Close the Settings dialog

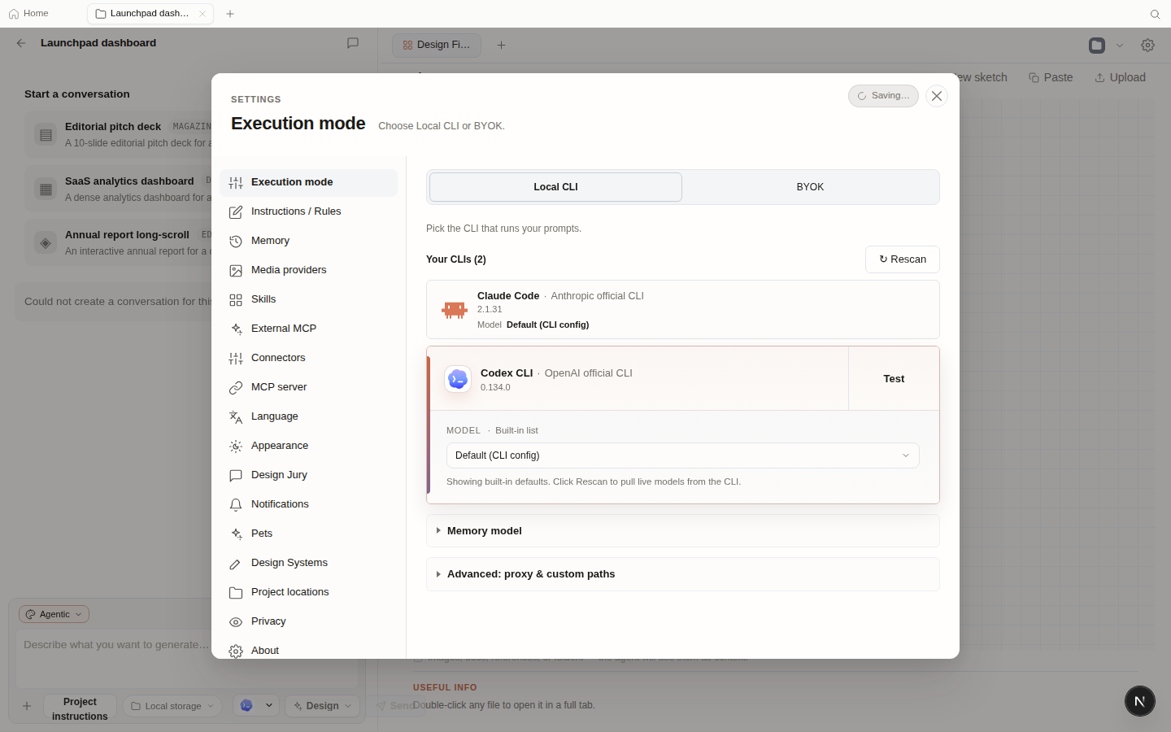937,96
